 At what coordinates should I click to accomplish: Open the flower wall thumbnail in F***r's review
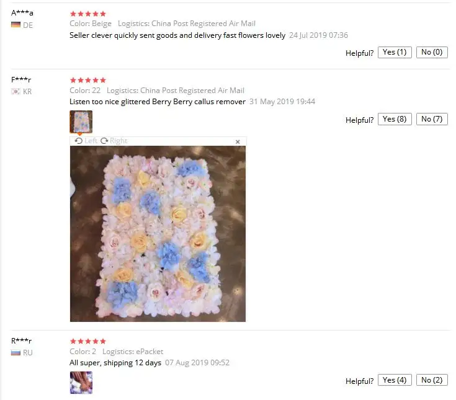pos(81,122)
